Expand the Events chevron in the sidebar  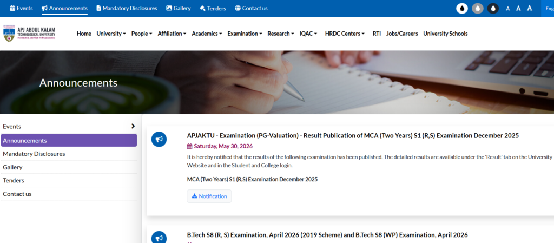[133, 126]
